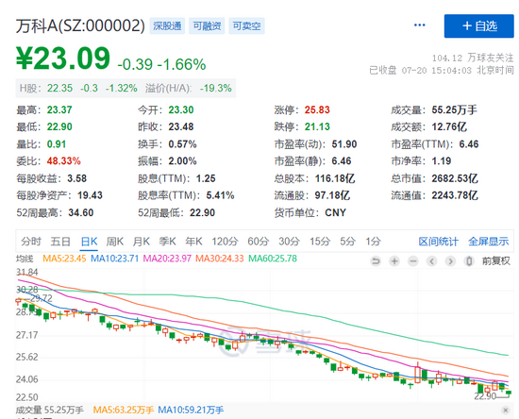Click the 股息率(TTM) value 5.41%
519x419 pixels.
220,195
